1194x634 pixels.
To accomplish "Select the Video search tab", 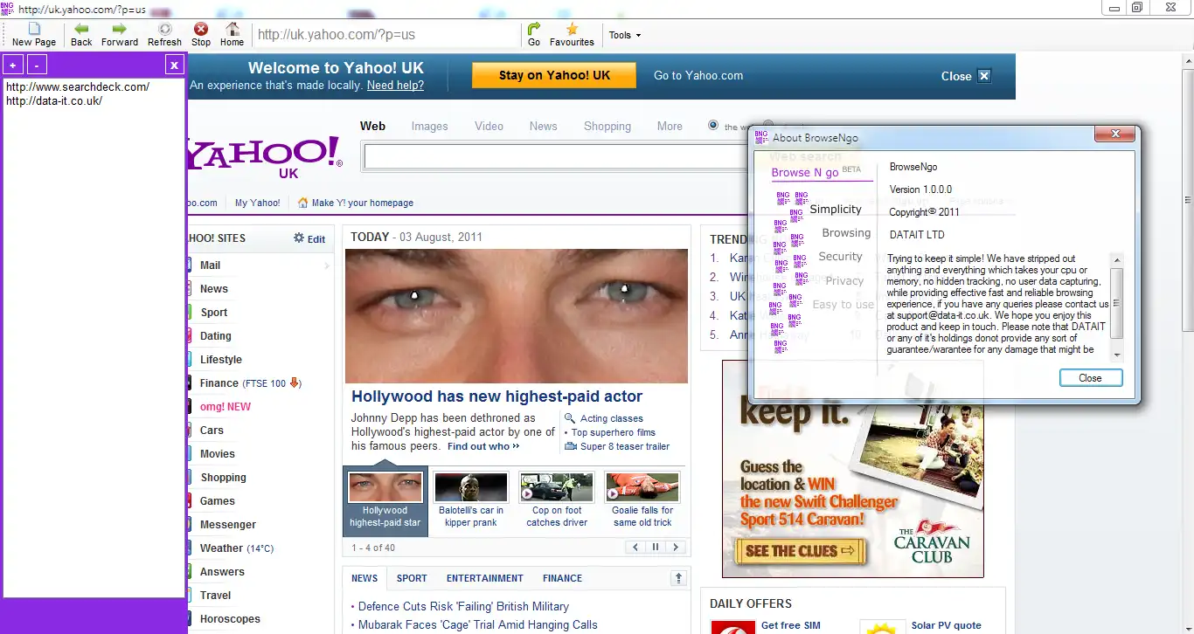I will [x=489, y=126].
